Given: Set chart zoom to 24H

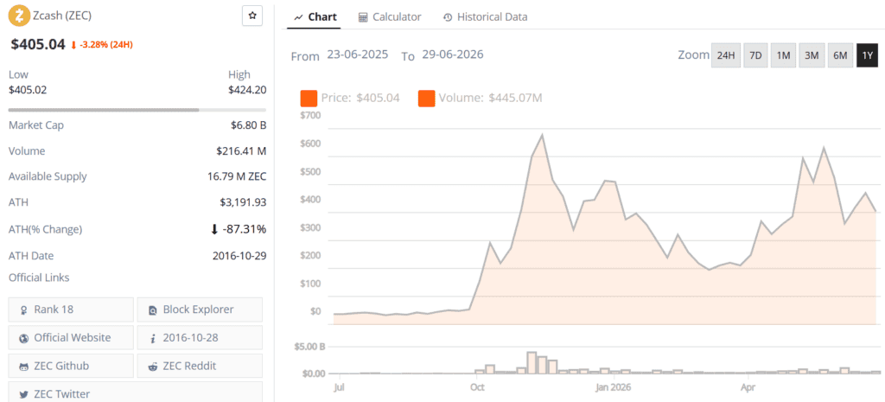Looking at the screenshot, I should coord(725,55).
